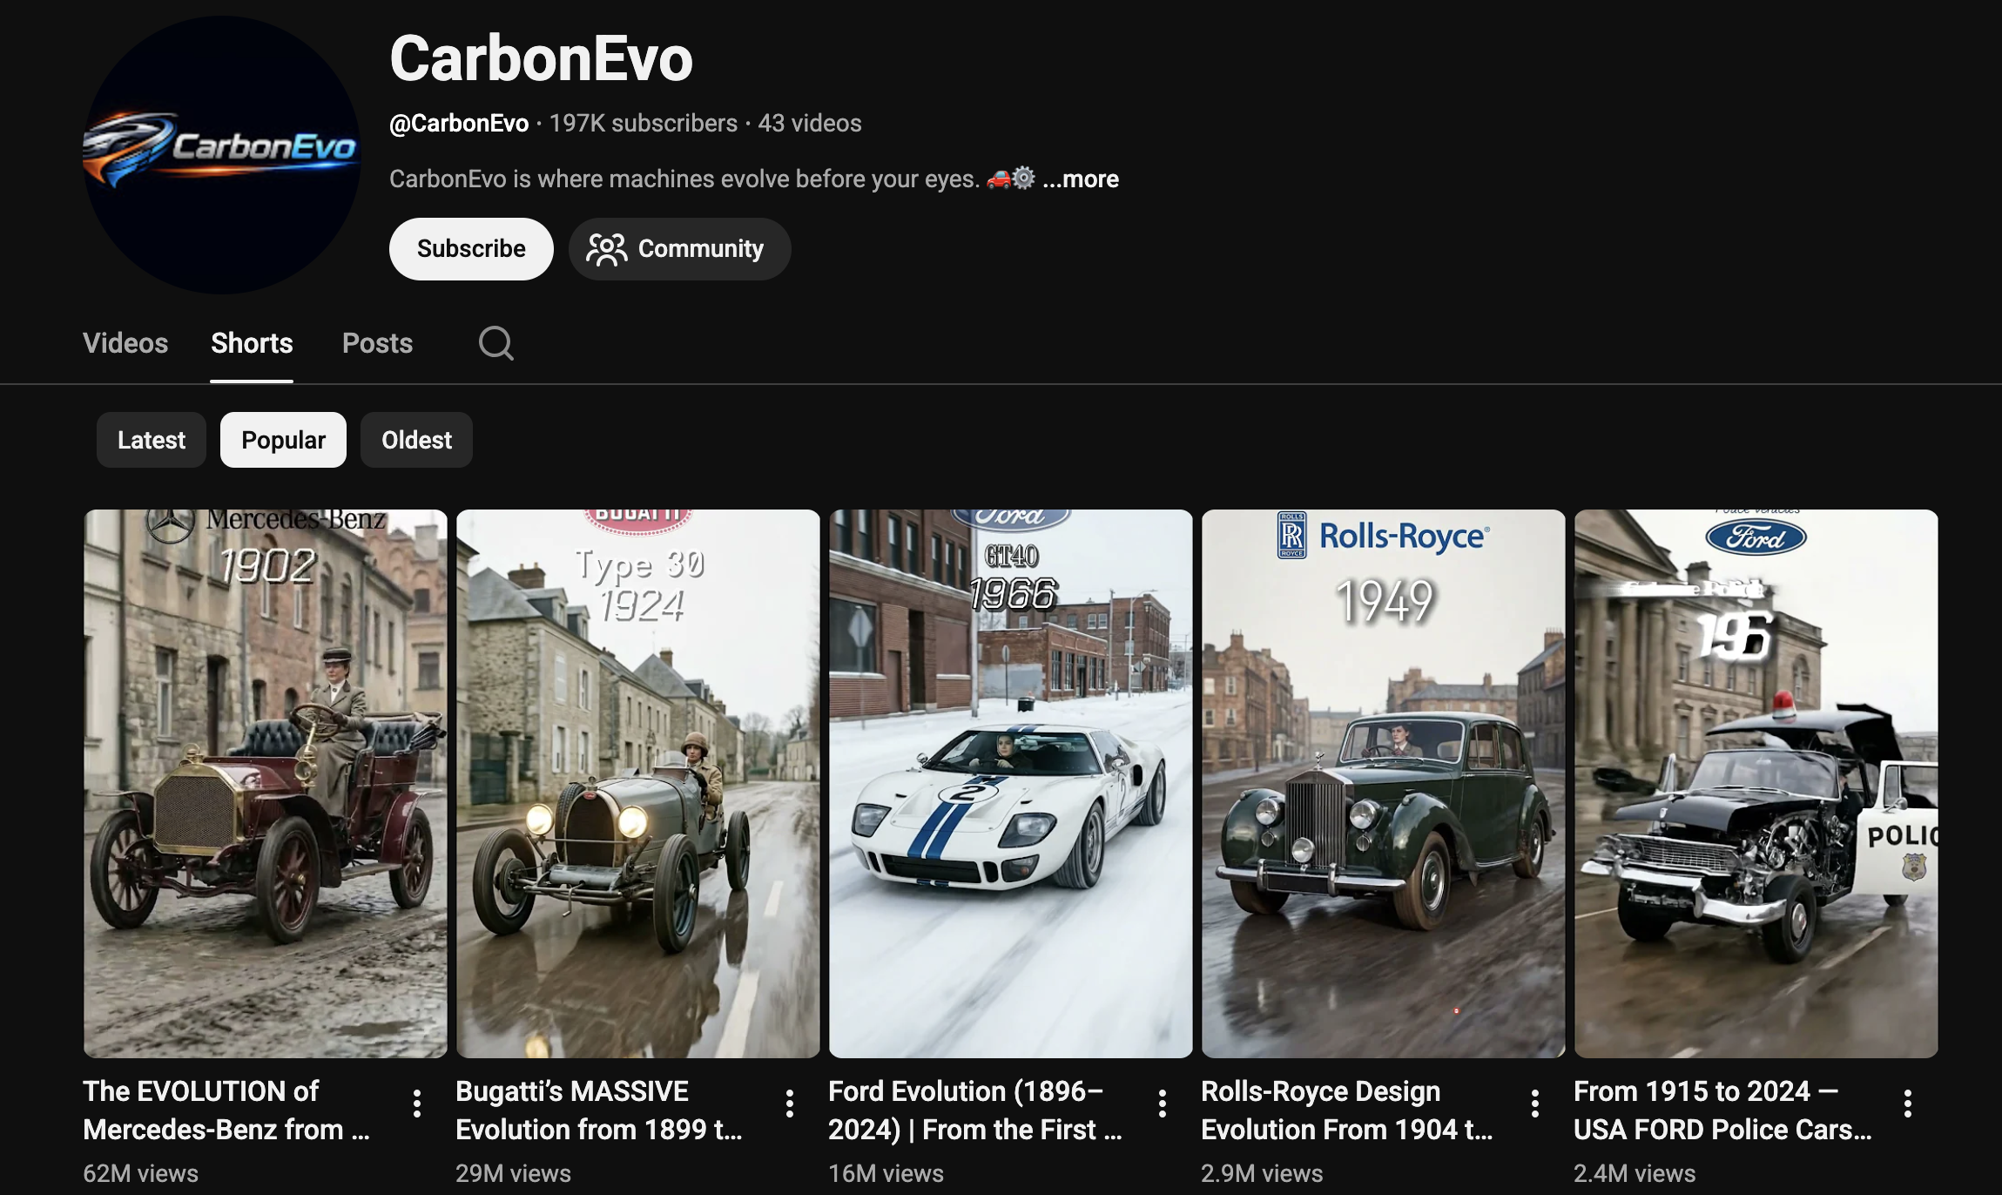Expand channel description with ...more
2002x1195 pixels.
1081,179
